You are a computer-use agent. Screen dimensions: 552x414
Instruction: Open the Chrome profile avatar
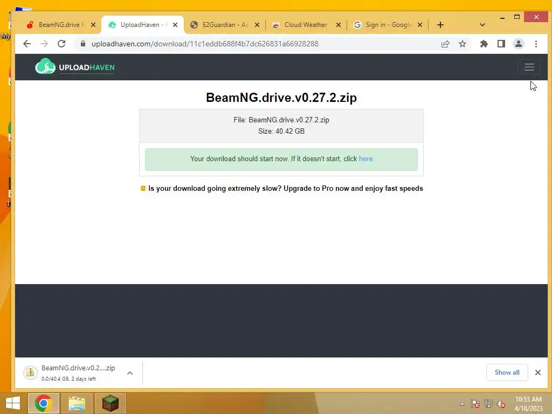[518, 44]
